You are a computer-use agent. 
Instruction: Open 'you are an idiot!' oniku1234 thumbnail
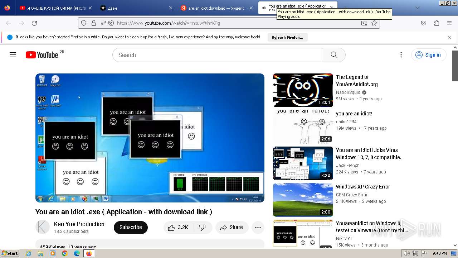click(x=303, y=127)
